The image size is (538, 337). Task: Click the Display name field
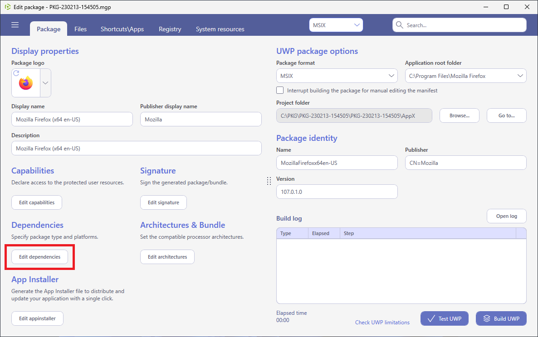tap(72, 119)
